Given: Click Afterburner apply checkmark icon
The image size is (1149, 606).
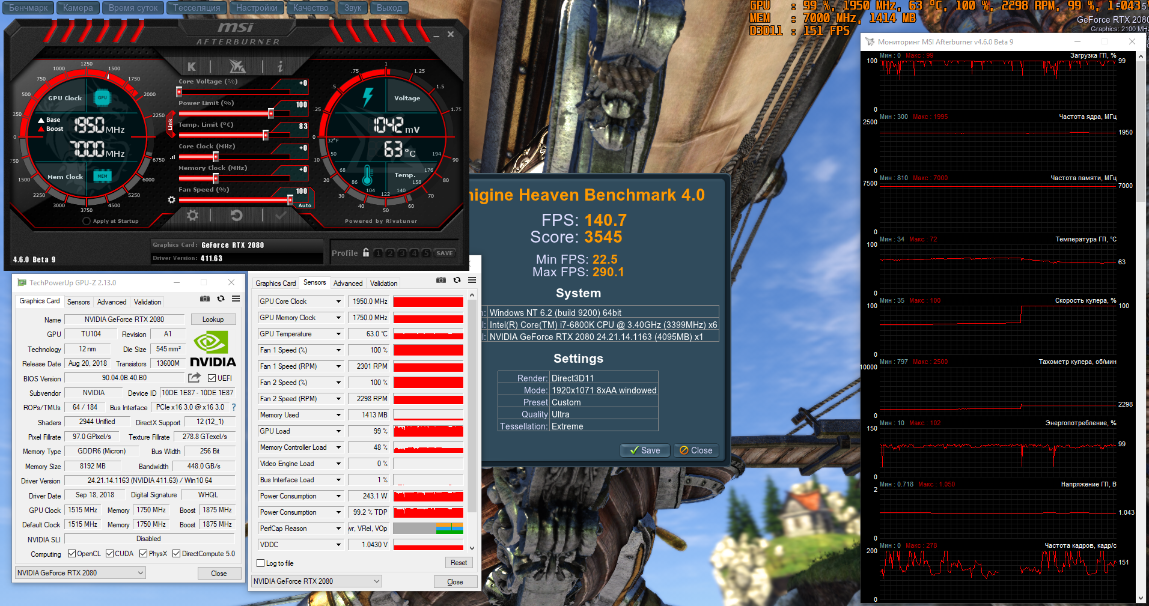Looking at the screenshot, I should coord(280,215).
